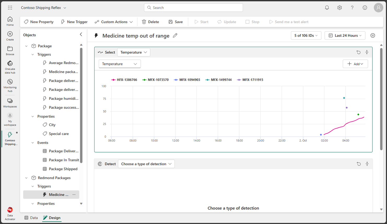Click Start in the toolbar

201,22
